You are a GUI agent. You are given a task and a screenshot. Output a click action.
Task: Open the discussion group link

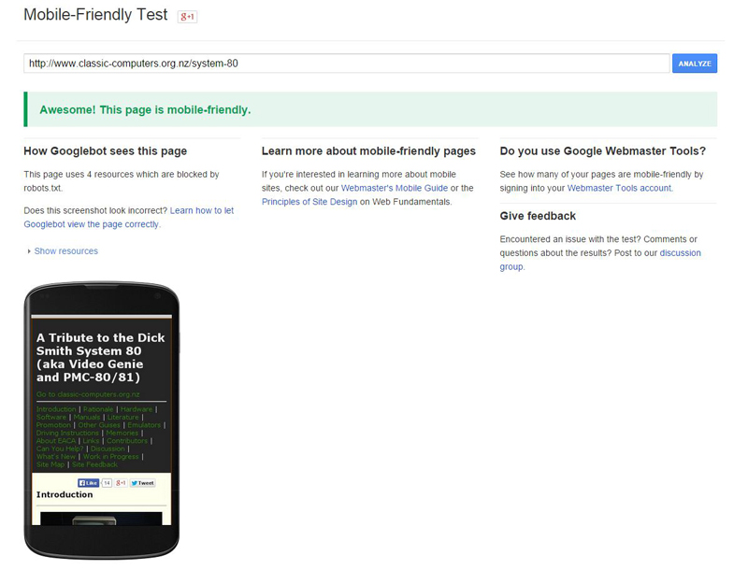600,260
